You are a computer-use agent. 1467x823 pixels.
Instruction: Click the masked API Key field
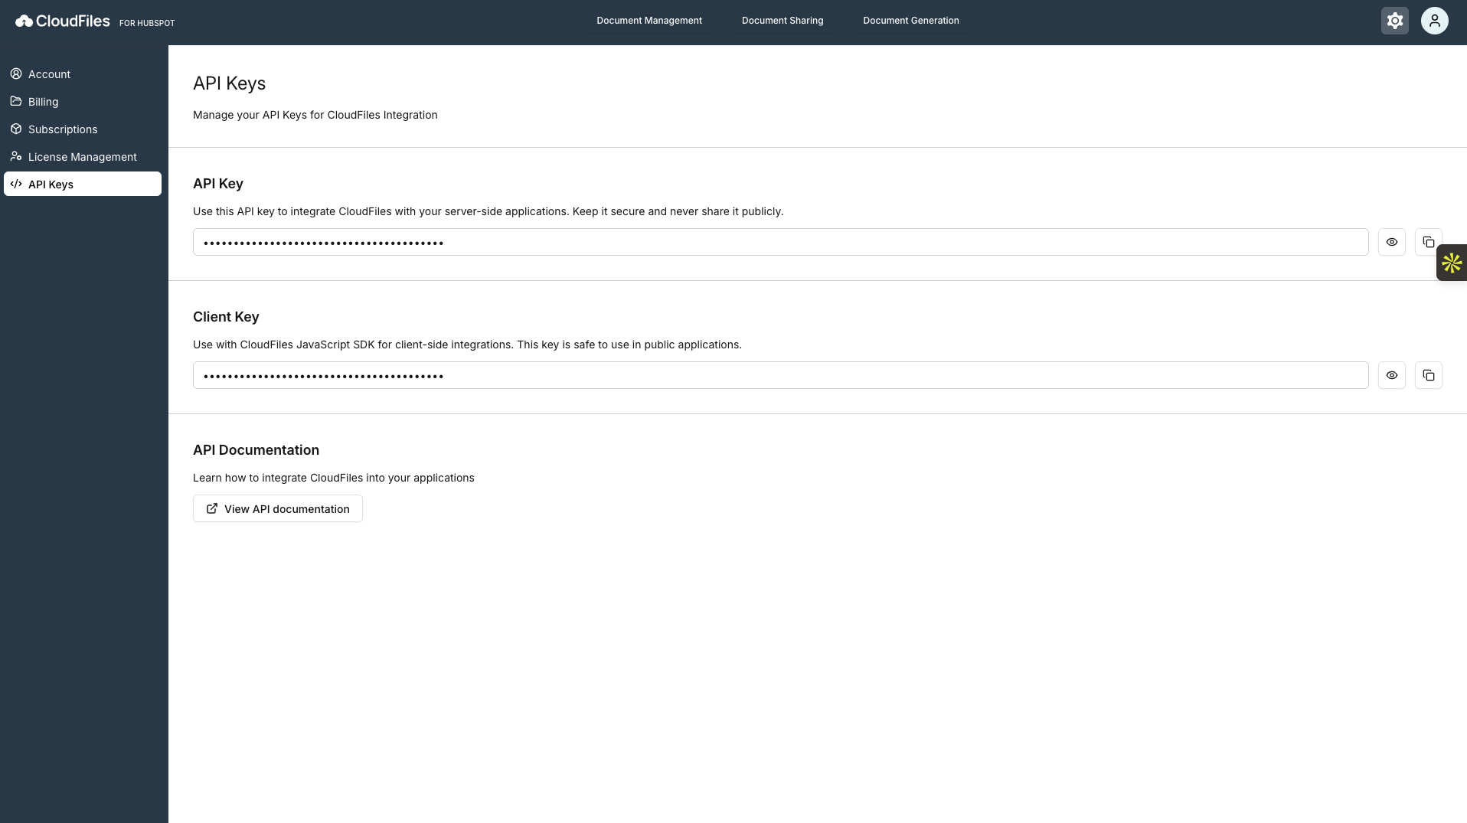tap(780, 242)
